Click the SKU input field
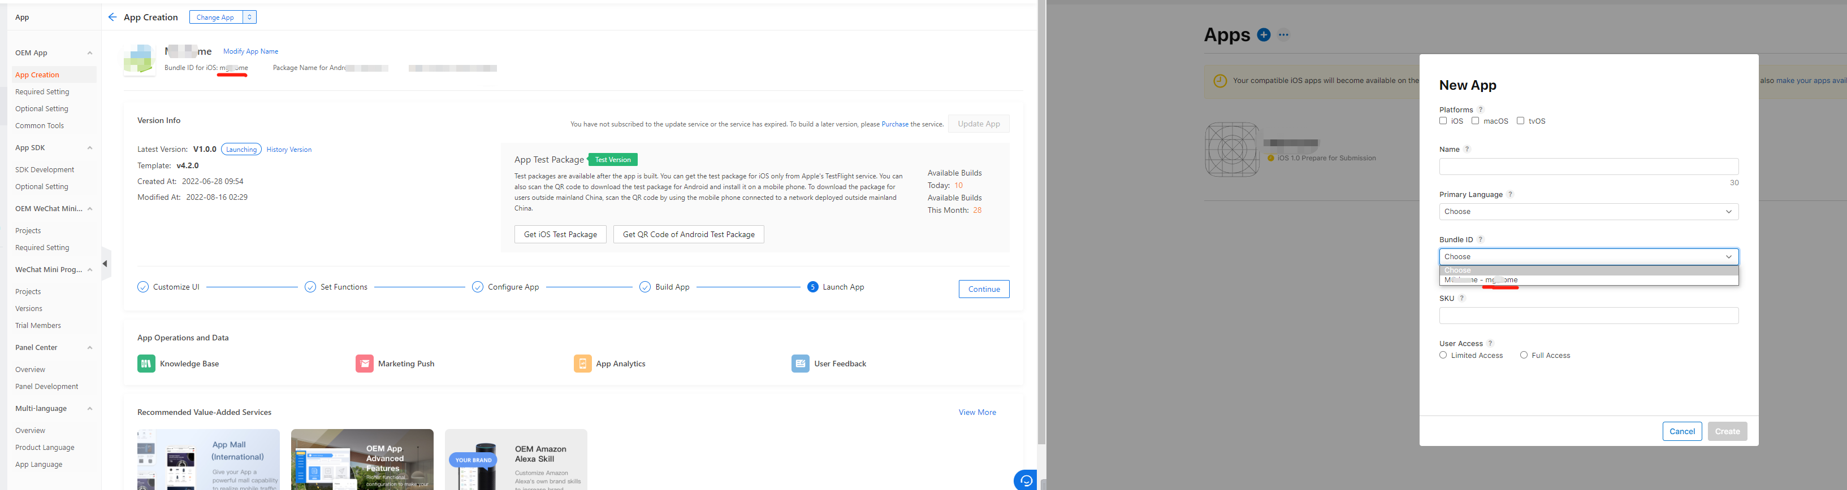This screenshot has width=1847, height=490. (x=1588, y=316)
